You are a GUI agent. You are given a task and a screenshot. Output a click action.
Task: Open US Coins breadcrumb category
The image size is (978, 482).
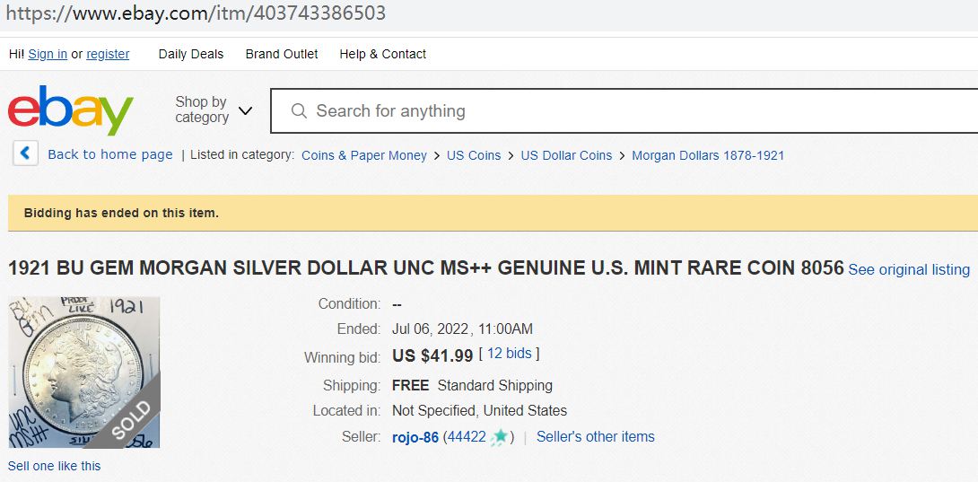click(474, 155)
